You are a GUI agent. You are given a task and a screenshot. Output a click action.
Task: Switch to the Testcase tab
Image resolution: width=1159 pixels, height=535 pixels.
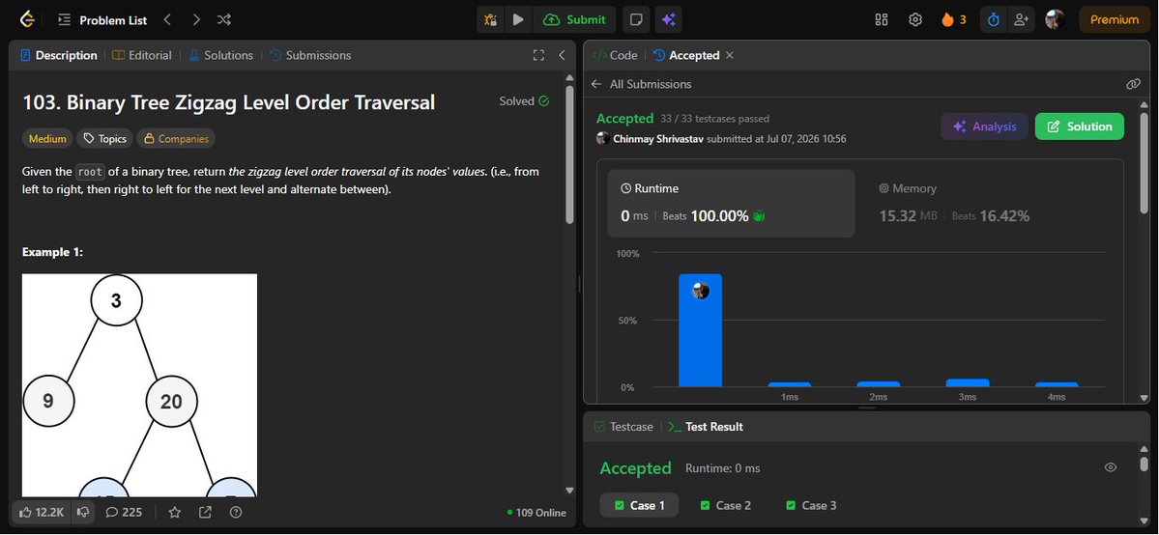[x=623, y=427]
